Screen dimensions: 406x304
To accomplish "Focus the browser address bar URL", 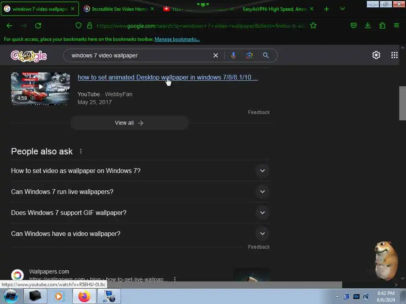I will [x=200, y=26].
